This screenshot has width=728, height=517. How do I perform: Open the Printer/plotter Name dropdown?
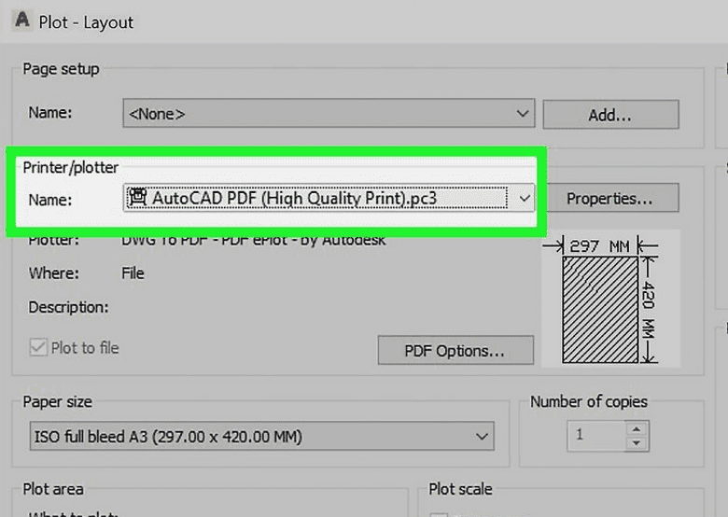pyautogui.click(x=329, y=198)
